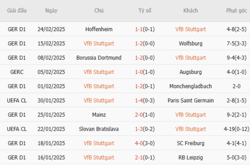Open the GERC competition label

pos(17,72)
